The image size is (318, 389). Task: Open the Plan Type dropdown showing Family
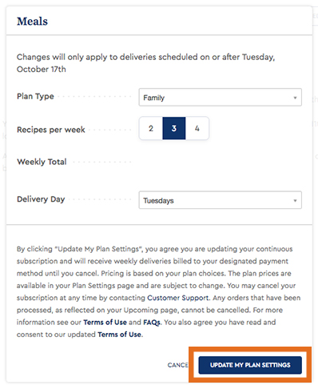point(220,98)
